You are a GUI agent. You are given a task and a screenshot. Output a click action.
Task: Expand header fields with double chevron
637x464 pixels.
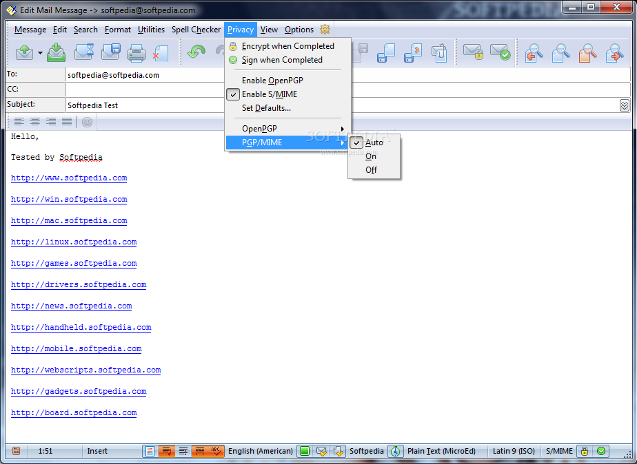point(625,105)
